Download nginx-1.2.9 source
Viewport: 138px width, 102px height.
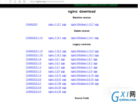pos(54,71)
